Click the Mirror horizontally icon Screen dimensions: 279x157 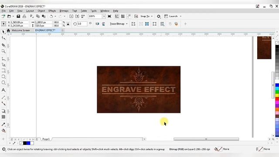click(x=97, y=24)
